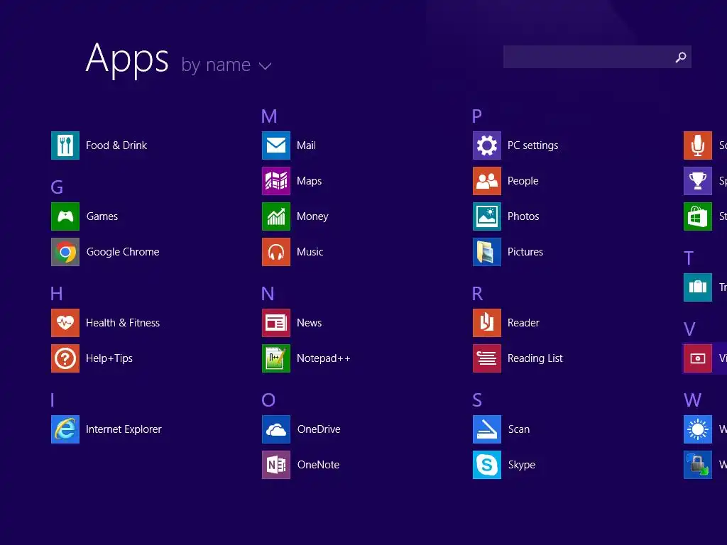Select the P letter group header
The height and width of the screenshot is (545, 727).
click(476, 116)
